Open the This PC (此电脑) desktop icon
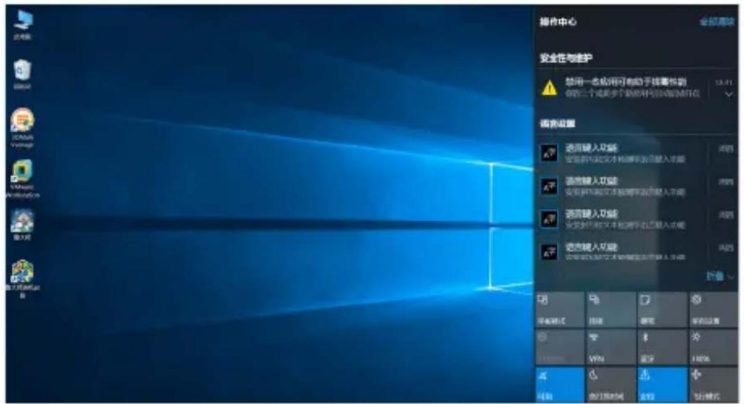The width and height of the screenshot is (744, 404). pos(23,25)
